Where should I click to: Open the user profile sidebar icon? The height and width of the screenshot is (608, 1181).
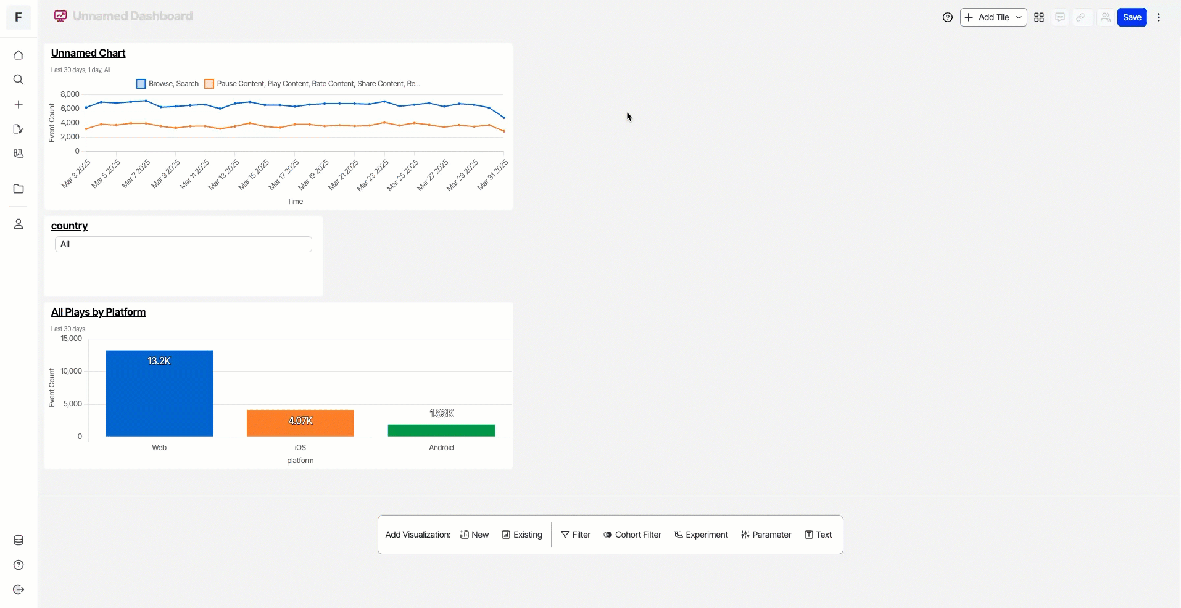click(x=19, y=224)
